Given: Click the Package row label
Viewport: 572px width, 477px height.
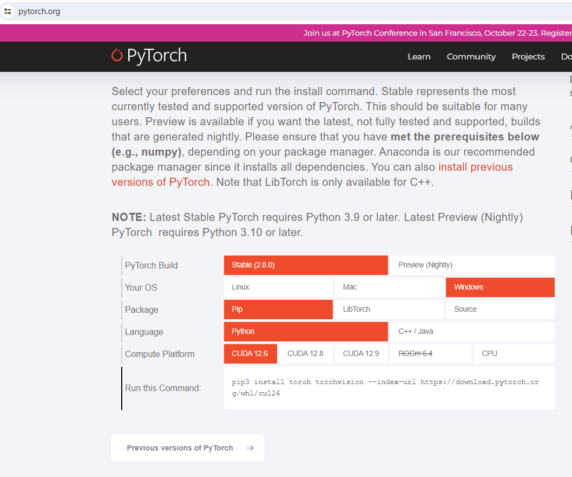Looking at the screenshot, I should click(142, 310).
